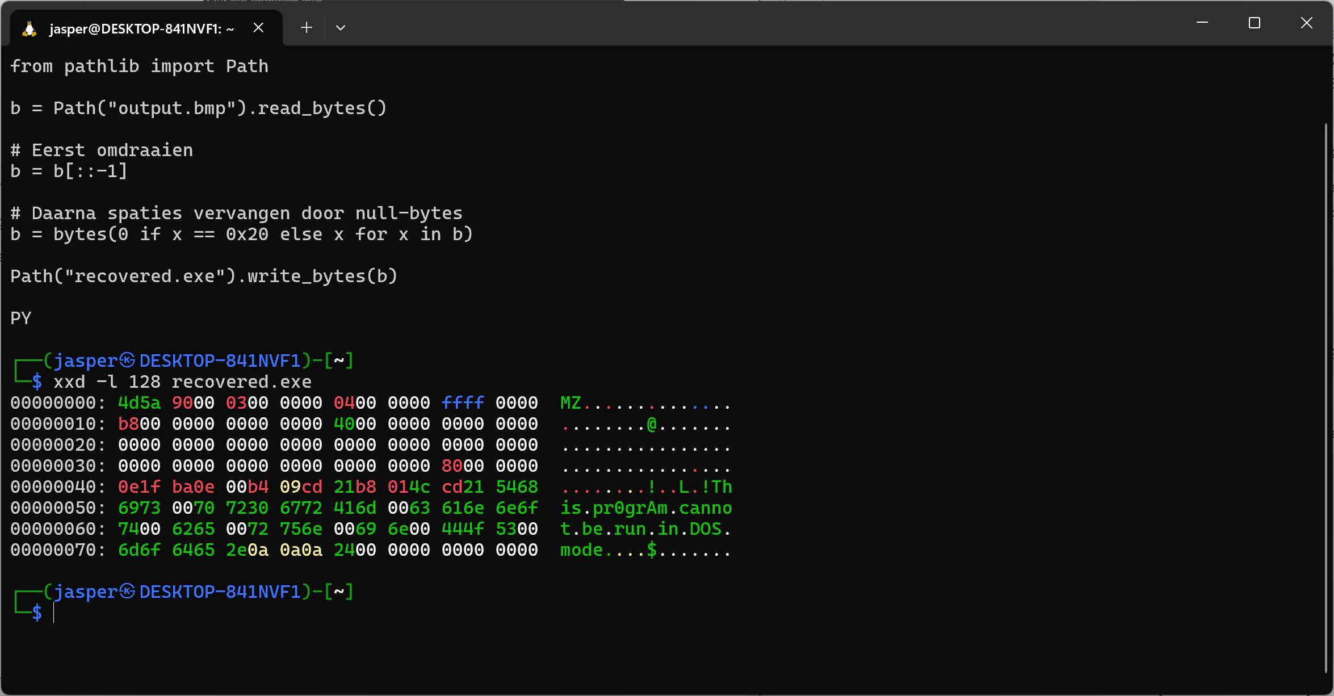
Task: Click the ASCII text 'is.pr0grAm.canno'
Action: [646, 508]
